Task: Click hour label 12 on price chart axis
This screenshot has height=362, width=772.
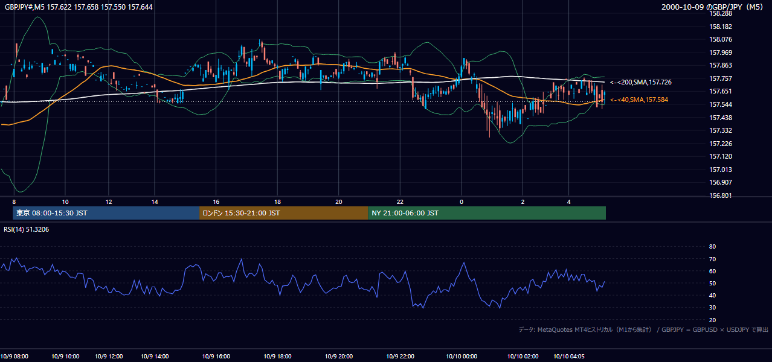Action: 109,202
